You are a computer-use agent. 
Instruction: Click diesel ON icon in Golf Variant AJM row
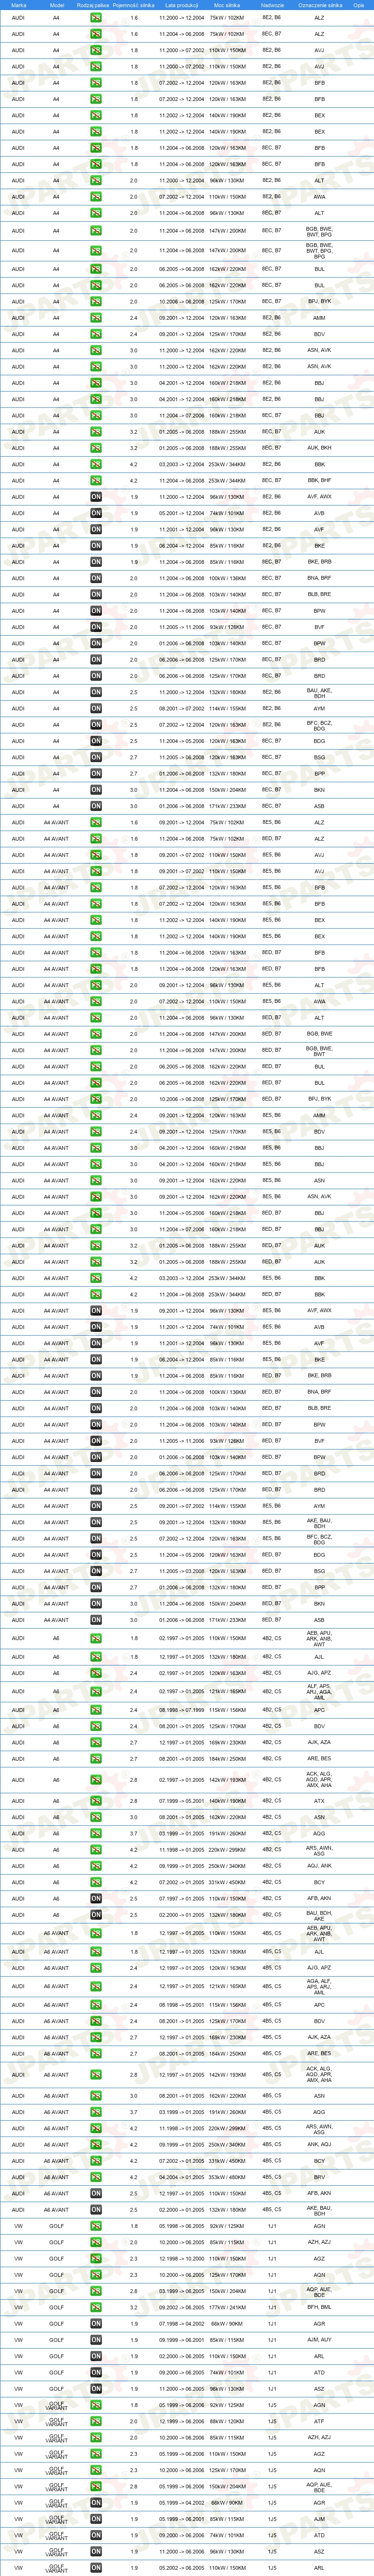click(x=96, y=2519)
